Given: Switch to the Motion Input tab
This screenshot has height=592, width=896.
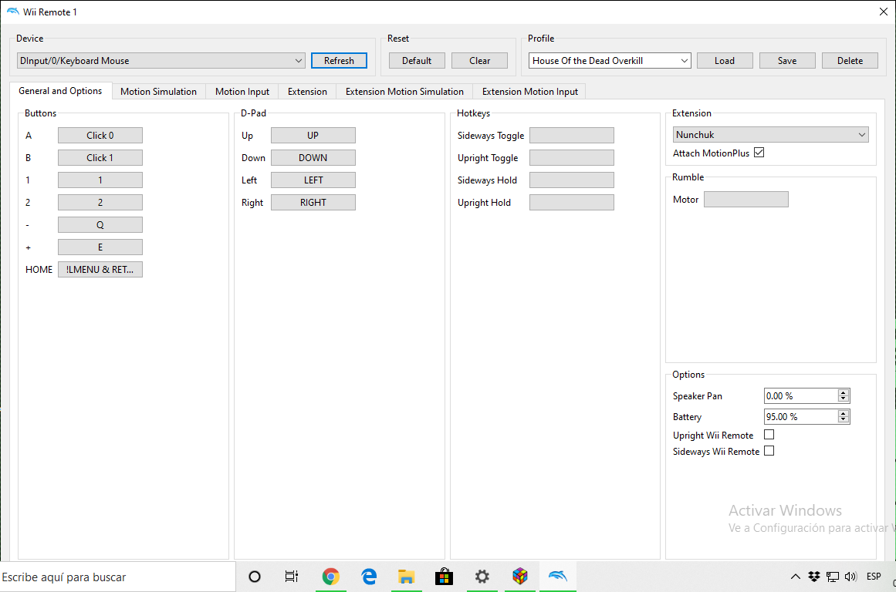Looking at the screenshot, I should click(242, 91).
